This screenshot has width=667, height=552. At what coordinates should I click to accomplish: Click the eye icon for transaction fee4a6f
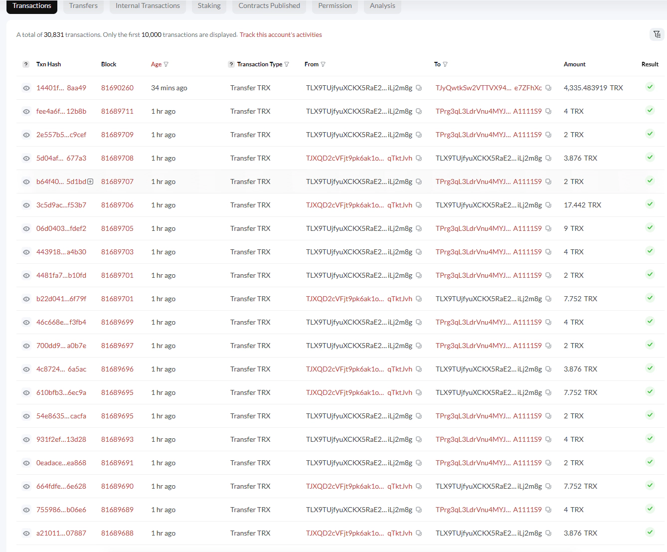point(26,112)
